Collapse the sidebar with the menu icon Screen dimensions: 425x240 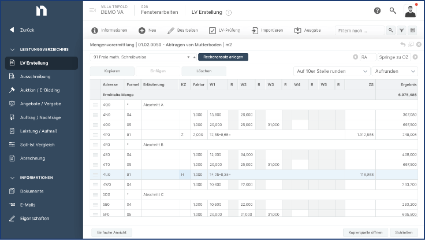coord(92,11)
